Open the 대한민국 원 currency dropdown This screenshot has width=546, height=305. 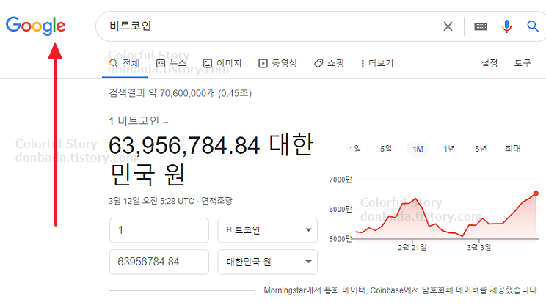click(267, 262)
